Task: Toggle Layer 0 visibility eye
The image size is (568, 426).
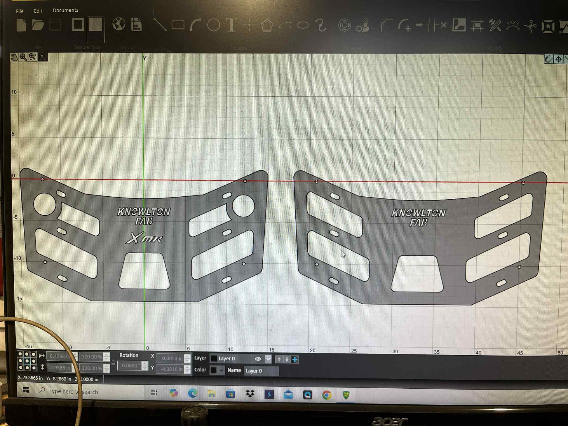Action: click(x=258, y=359)
